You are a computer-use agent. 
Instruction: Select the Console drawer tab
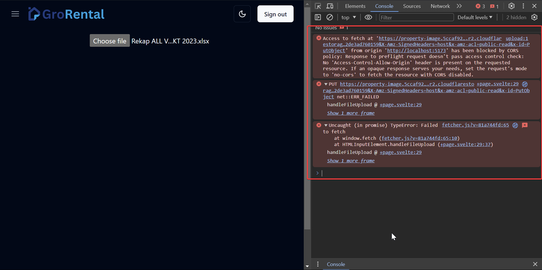click(336, 264)
